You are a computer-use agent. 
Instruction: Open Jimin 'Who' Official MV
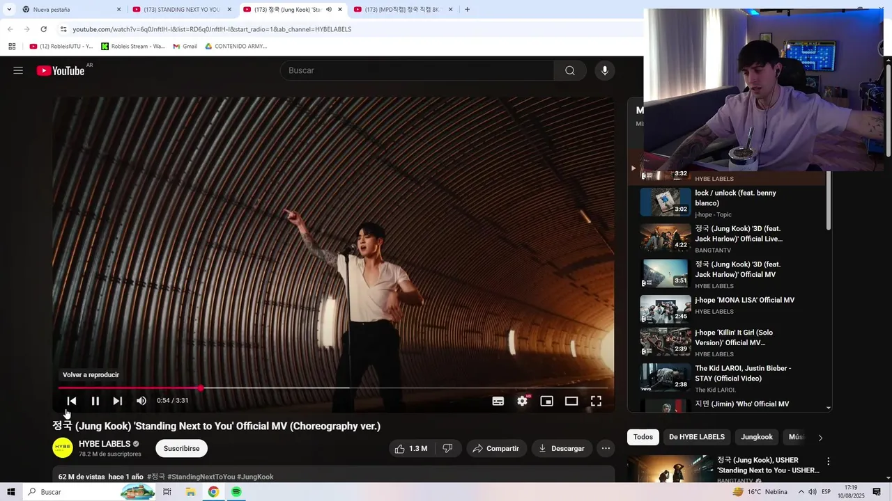(742, 404)
